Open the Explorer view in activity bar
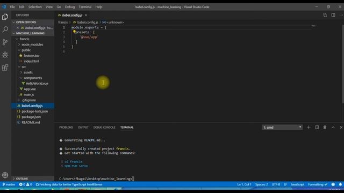 5,17
